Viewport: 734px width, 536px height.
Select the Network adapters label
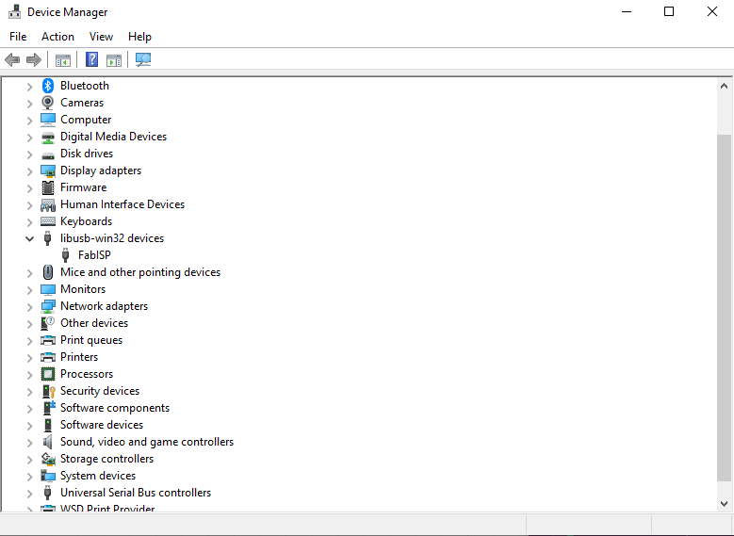tap(104, 306)
